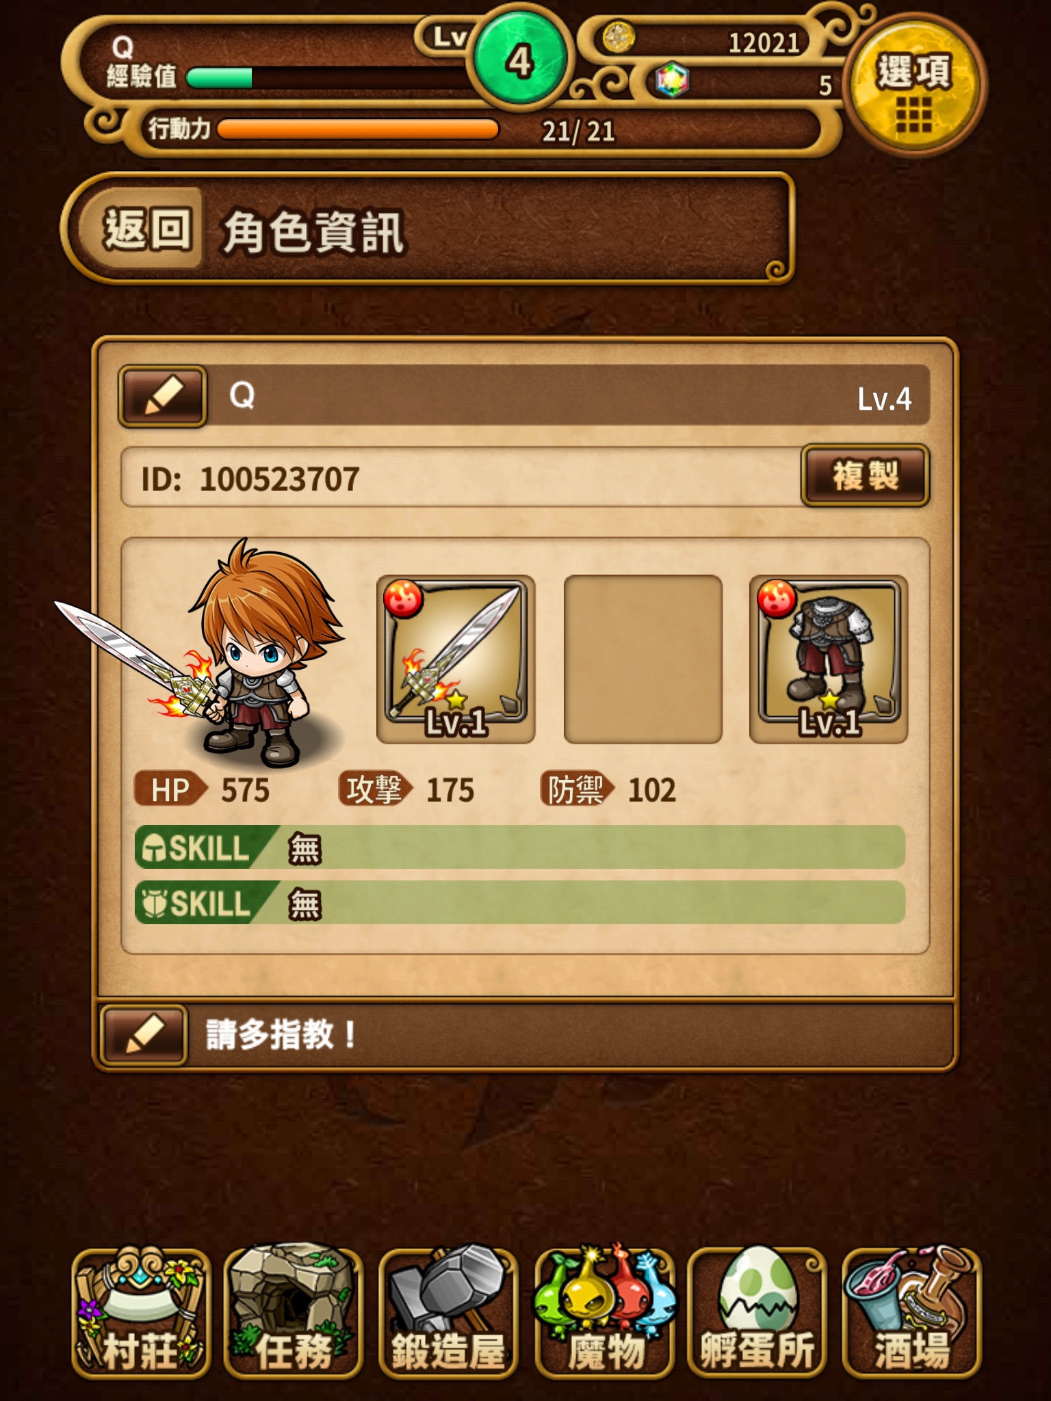Open the 魔物 monsters tab
Image resolution: width=1051 pixels, height=1401 pixels.
605,1313
